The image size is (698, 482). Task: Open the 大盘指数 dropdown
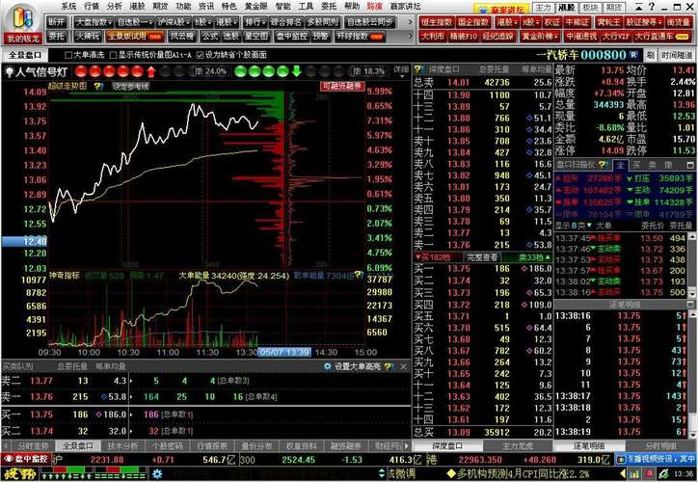click(x=94, y=22)
